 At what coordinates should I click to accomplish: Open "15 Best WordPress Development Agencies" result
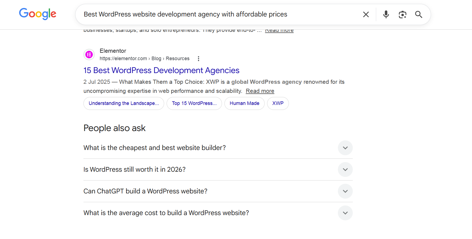tap(161, 71)
